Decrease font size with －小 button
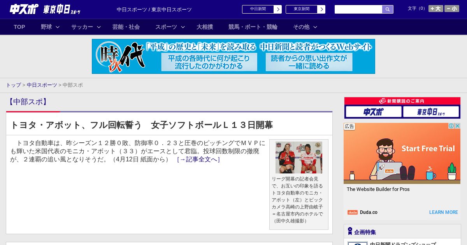467x245 pixels. point(452,9)
